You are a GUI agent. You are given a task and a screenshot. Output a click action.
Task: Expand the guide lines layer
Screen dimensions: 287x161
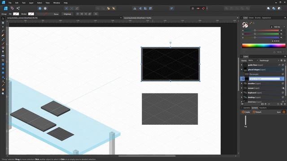click(242, 65)
